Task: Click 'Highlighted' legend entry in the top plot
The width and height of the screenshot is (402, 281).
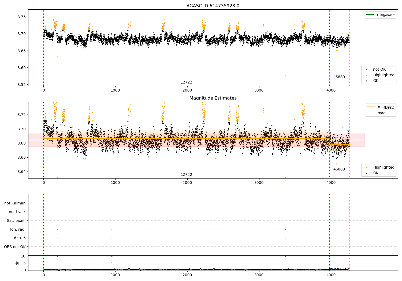Action: (x=384, y=75)
